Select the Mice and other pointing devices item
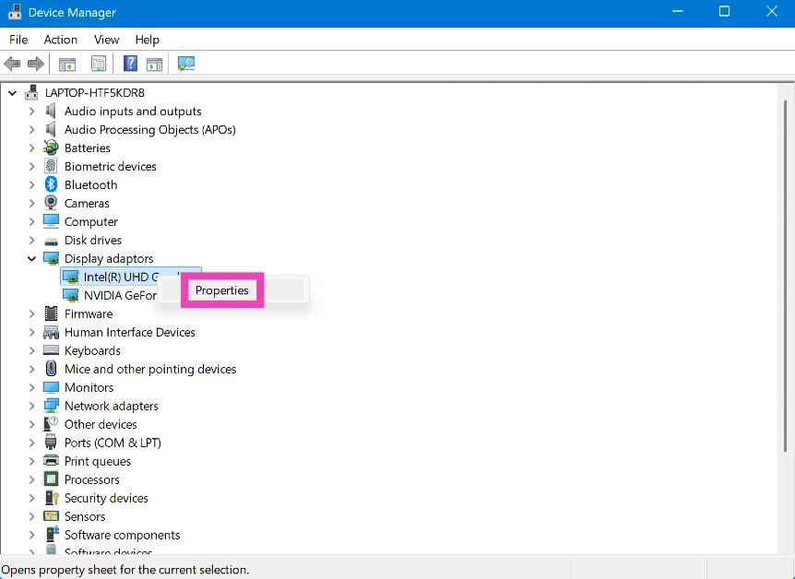This screenshot has width=795, height=579. (x=150, y=369)
